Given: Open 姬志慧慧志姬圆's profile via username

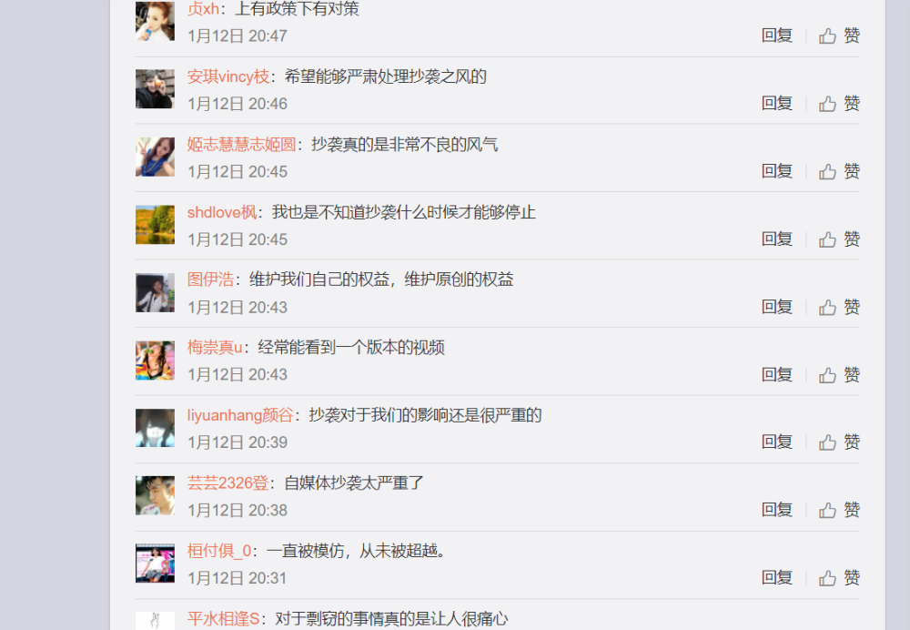Looking at the screenshot, I should [x=241, y=145].
